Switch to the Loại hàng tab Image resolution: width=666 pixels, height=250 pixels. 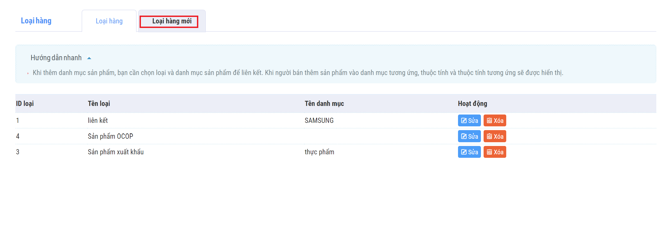pyautogui.click(x=109, y=21)
